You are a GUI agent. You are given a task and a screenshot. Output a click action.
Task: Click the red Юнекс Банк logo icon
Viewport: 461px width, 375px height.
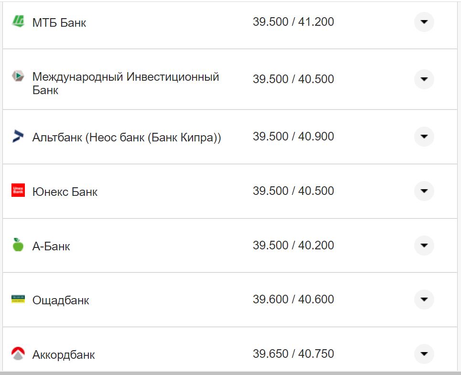19,190
